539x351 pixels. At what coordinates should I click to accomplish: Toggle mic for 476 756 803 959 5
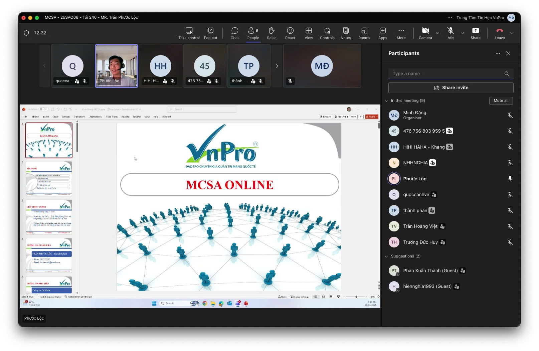510,131
